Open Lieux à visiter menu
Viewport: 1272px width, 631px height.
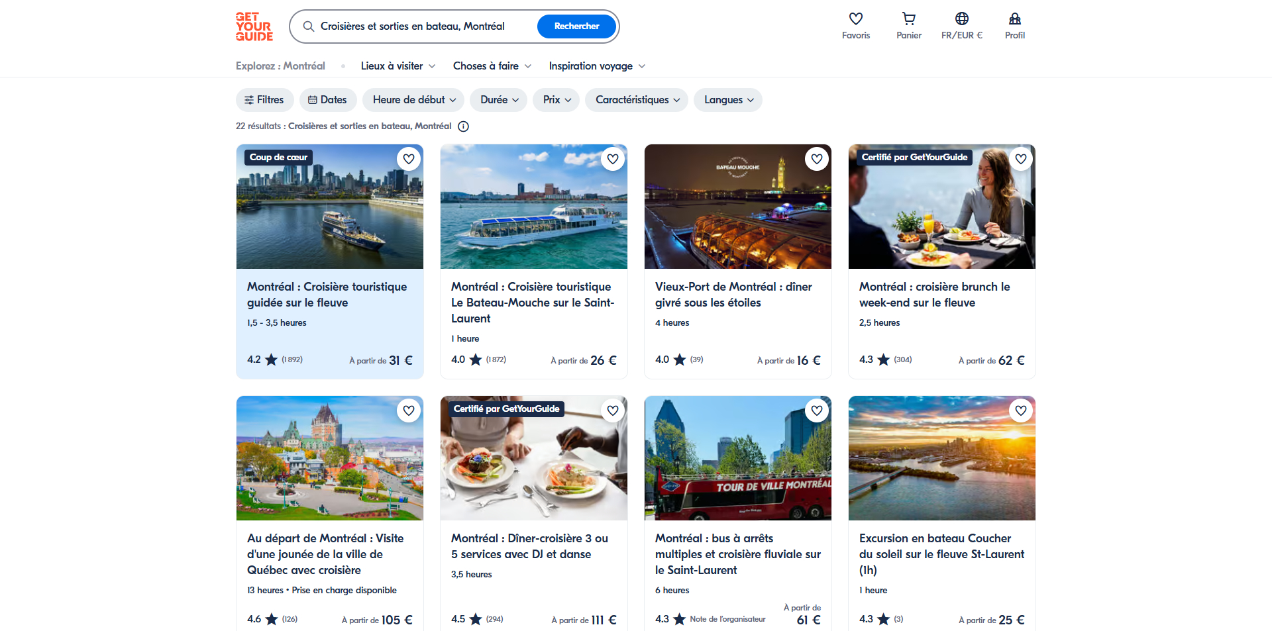coord(398,66)
